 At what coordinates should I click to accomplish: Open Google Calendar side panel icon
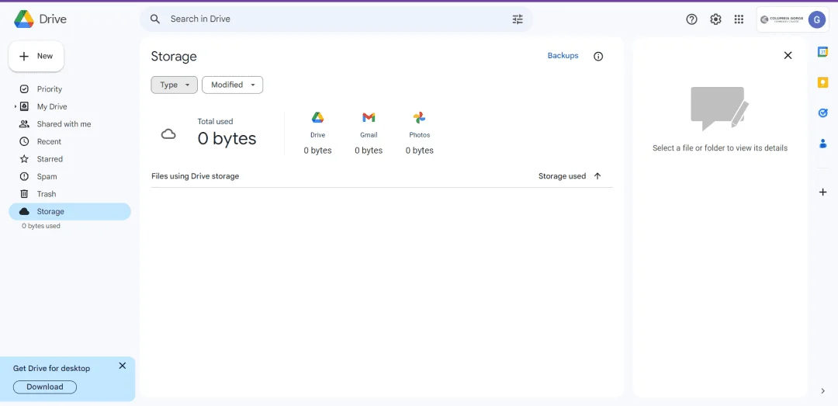pos(823,51)
